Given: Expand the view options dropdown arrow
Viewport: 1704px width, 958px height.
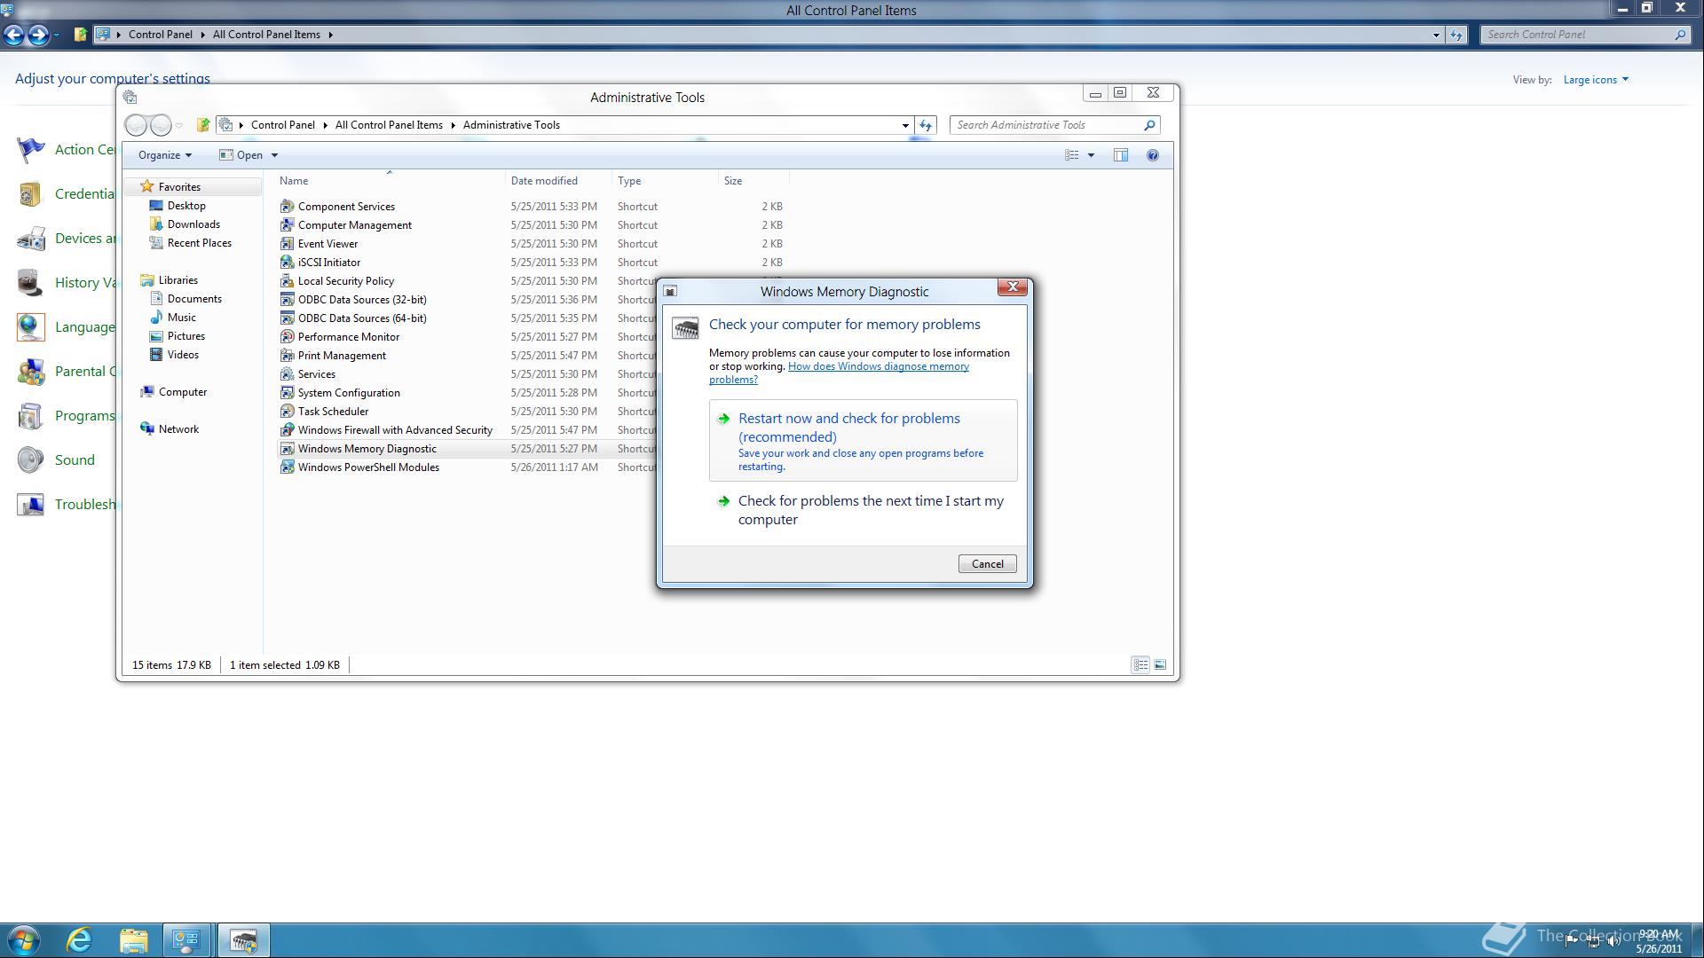Looking at the screenshot, I should pyautogui.click(x=1091, y=155).
